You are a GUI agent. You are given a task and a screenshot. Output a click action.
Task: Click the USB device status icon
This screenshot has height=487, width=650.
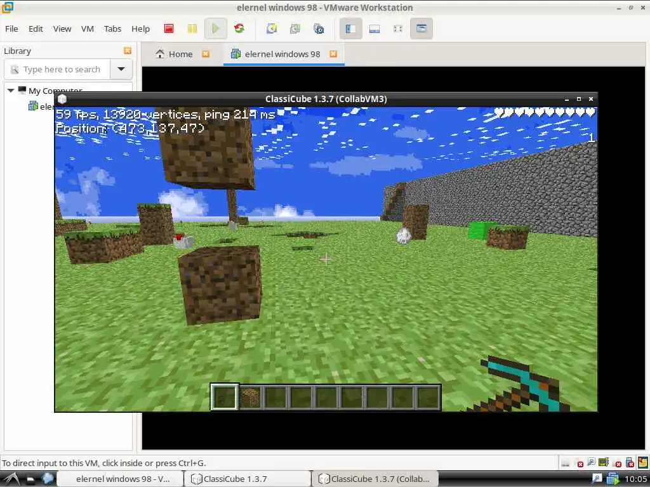(x=630, y=462)
